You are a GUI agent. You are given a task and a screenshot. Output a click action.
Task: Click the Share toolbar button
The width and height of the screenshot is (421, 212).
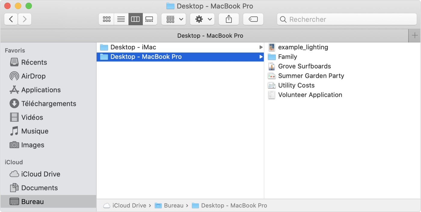click(x=229, y=19)
